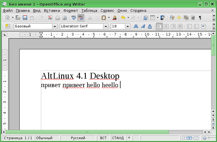Click the Navigation target icon on scrollbar
The height and width of the screenshot is (142, 217).
click(213, 124)
